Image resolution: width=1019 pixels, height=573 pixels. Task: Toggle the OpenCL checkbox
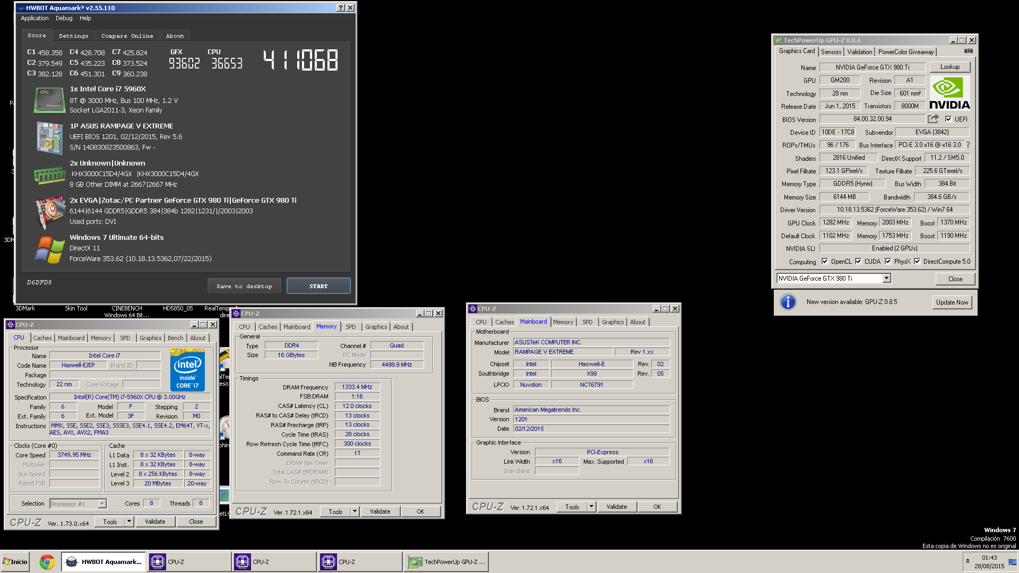(824, 261)
